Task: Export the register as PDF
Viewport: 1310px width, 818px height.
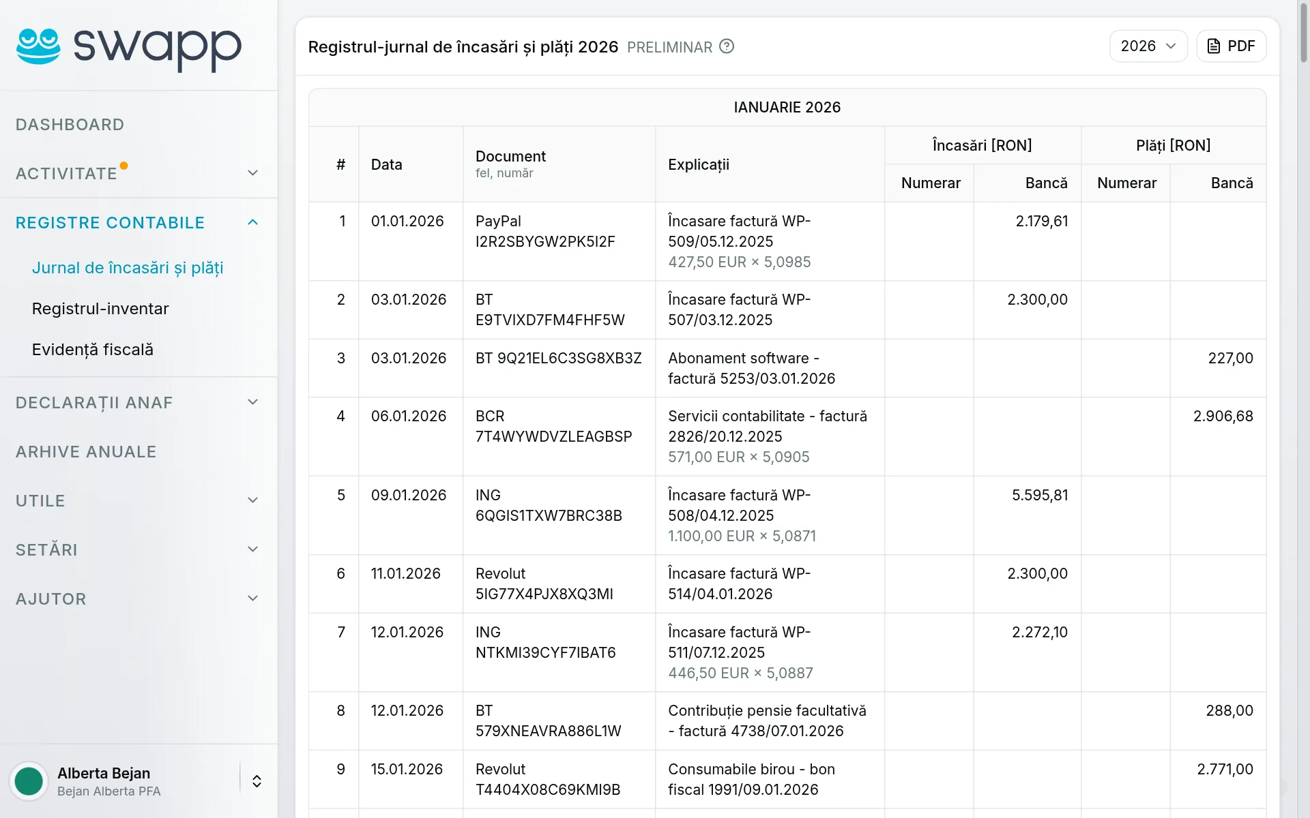Action: pos(1231,46)
